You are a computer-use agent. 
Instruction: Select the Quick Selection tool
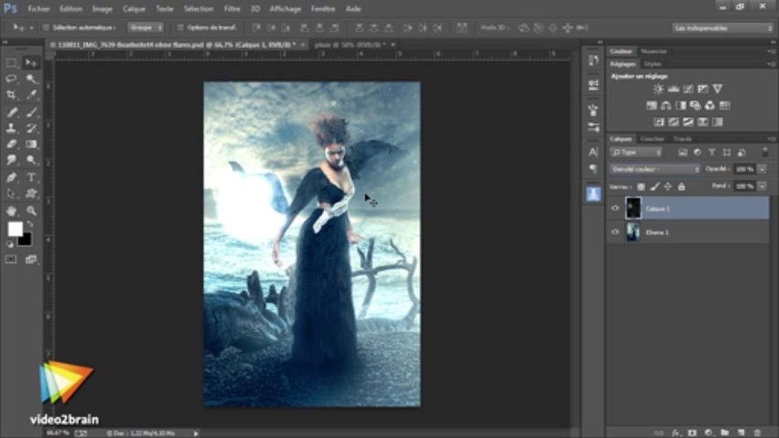coord(31,79)
